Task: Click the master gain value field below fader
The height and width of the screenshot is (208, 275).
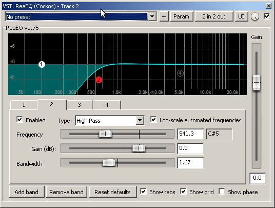Action: 258,178
